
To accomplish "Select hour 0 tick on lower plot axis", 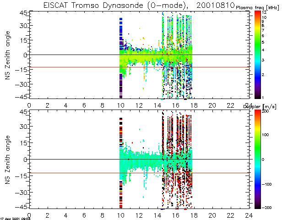I will [29, 214].
